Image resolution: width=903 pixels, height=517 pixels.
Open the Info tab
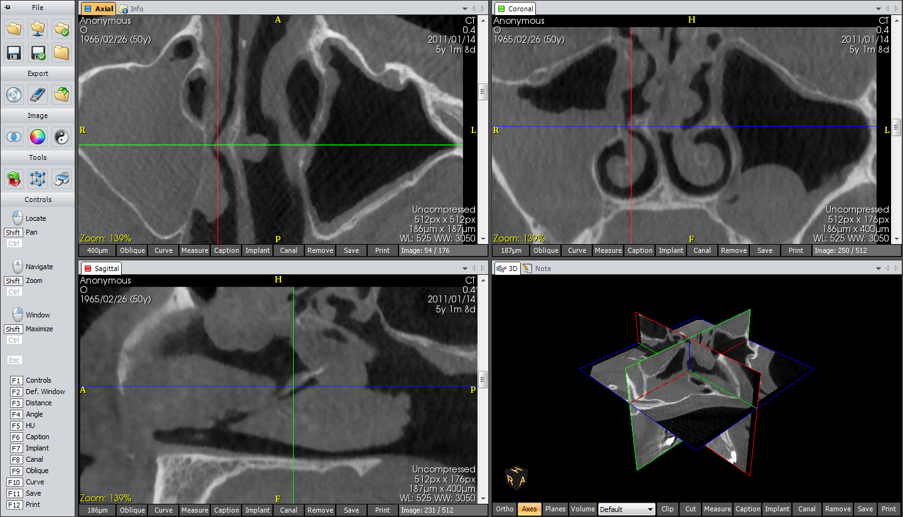click(x=131, y=9)
